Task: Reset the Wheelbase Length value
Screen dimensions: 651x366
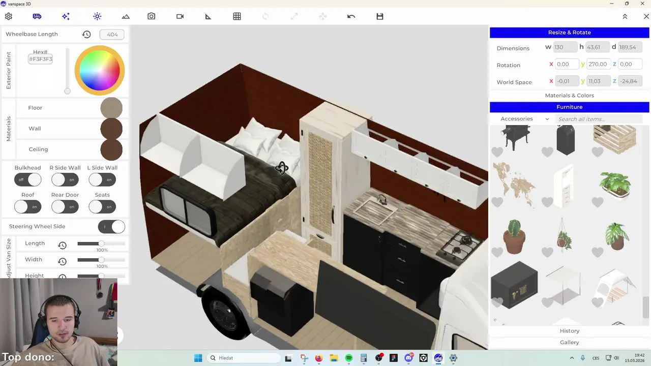Action: pos(86,35)
